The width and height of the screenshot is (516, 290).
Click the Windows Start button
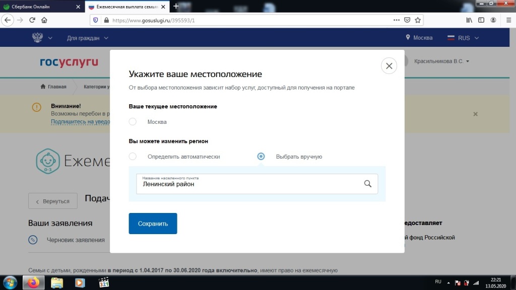coord(10,282)
